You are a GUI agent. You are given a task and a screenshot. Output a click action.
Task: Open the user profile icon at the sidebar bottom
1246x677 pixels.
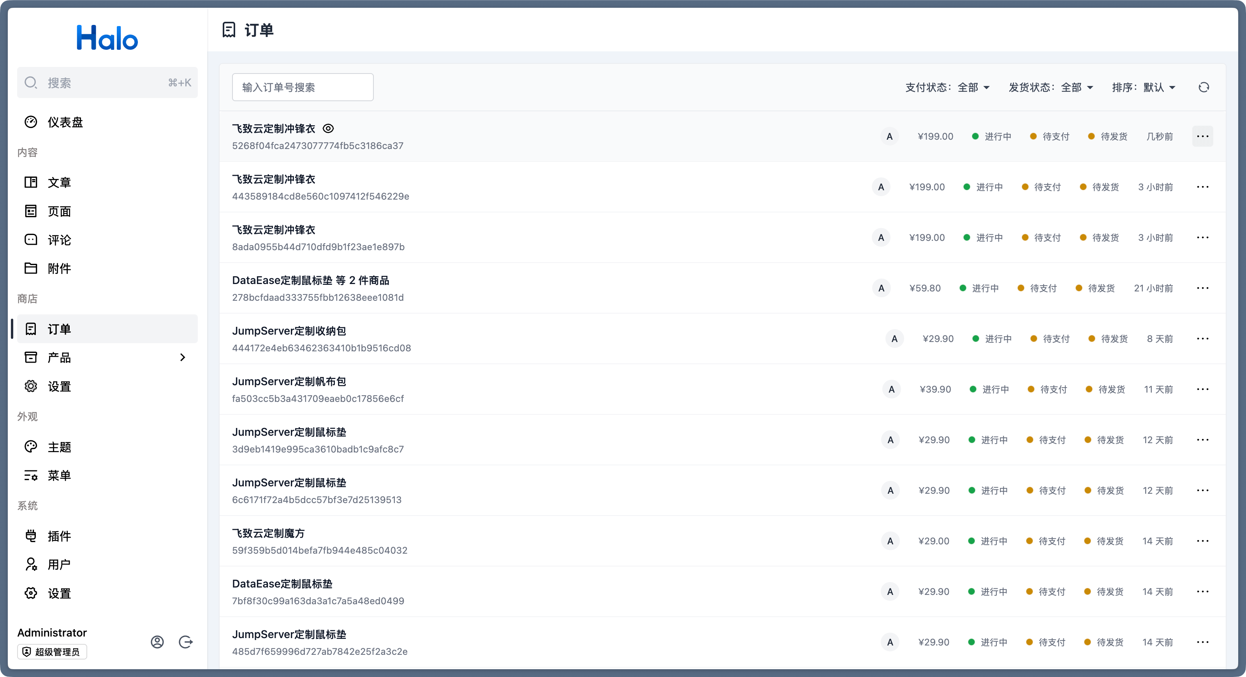coord(157,642)
